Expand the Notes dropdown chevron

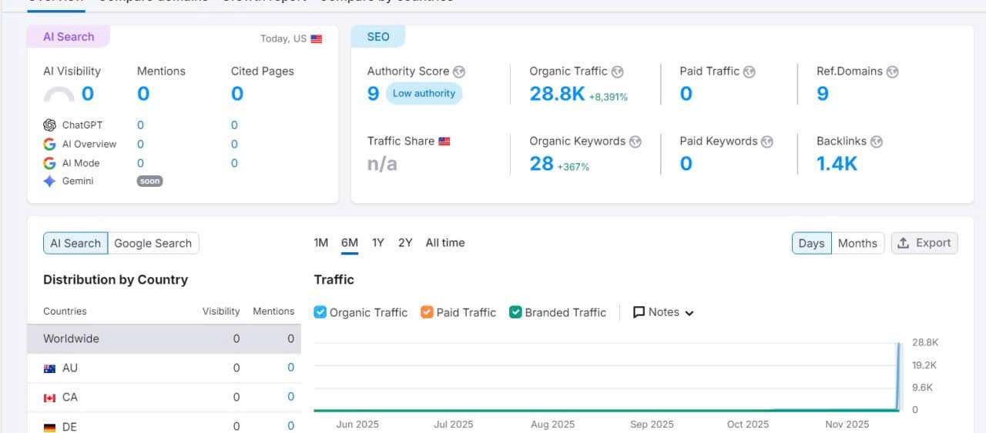[689, 313]
